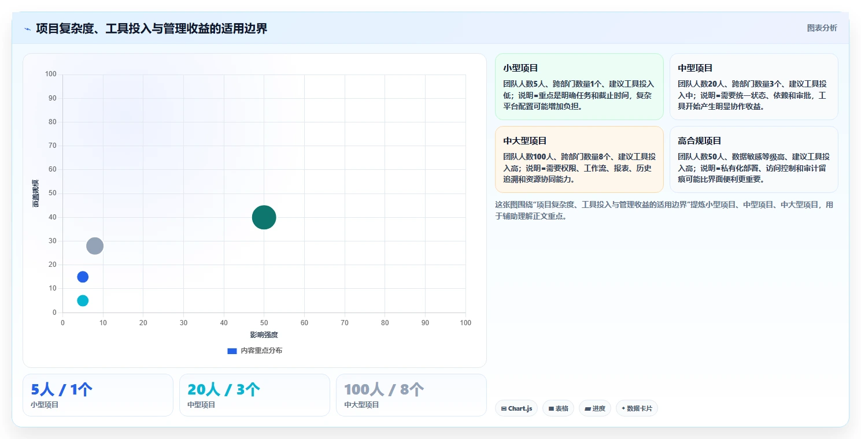The width and height of the screenshot is (861, 439).
Task: Click the 小型项目 caption under 5人 / 1个
Action: [x=45, y=405]
